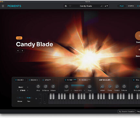The width and height of the screenshot is (140, 118).
Task: Open the preset library browser icon
Action: click(x=66, y=6)
